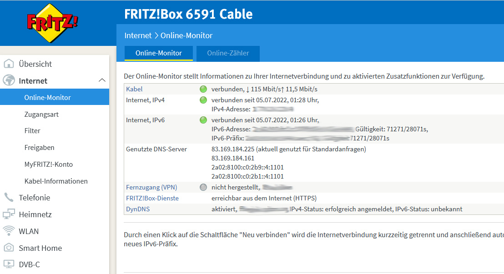
Task: Click the Smart Home power icon
Action: tap(9, 248)
